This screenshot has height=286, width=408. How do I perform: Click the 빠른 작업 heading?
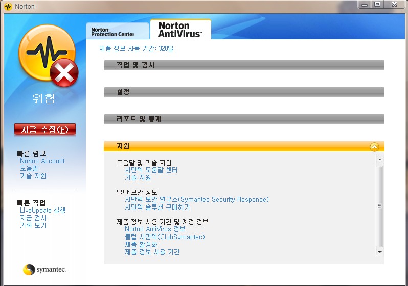pos(31,203)
